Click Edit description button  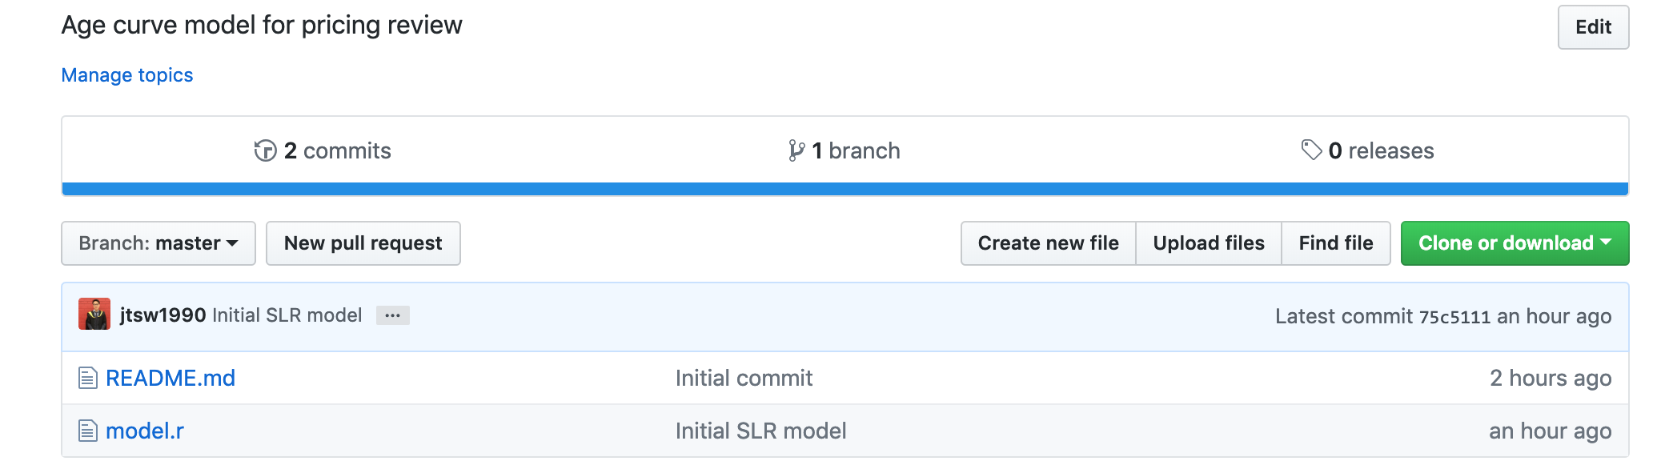(x=1592, y=27)
